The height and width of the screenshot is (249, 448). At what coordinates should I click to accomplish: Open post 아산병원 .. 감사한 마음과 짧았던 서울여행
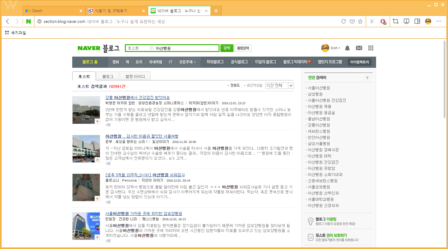point(142,136)
